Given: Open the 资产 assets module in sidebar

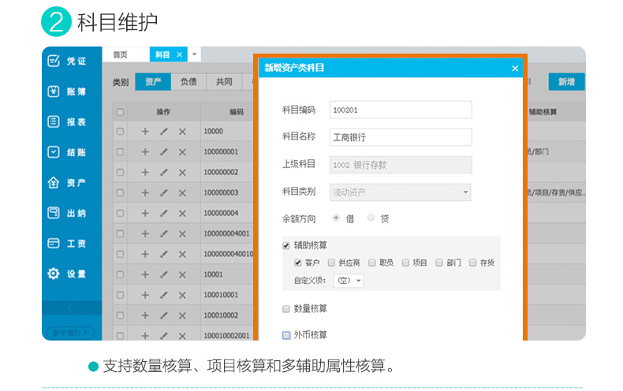Looking at the screenshot, I should (x=67, y=183).
